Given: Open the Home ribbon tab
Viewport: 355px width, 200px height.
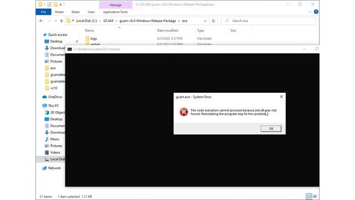Looking at the screenshot, I should pyautogui.click(x=59, y=12).
